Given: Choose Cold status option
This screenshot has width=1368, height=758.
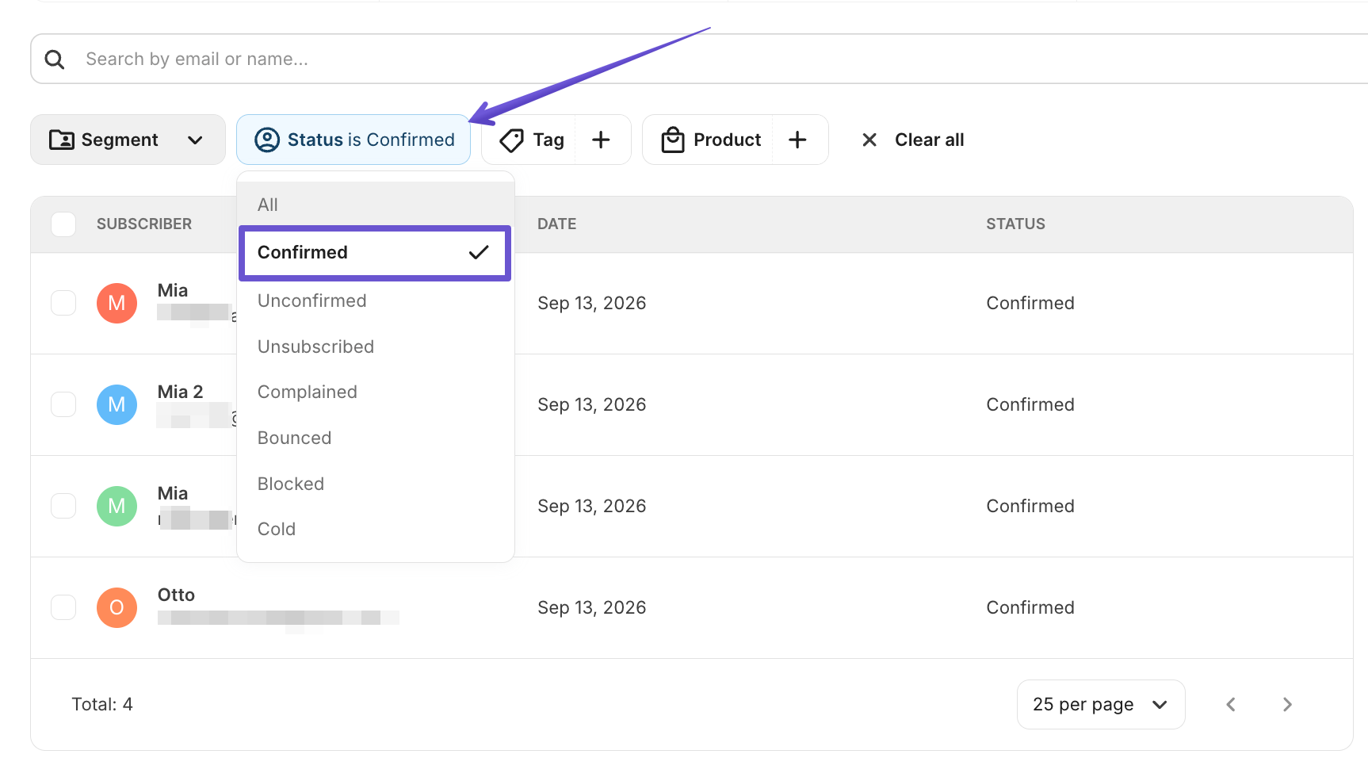Looking at the screenshot, I should tap(376, 529).
